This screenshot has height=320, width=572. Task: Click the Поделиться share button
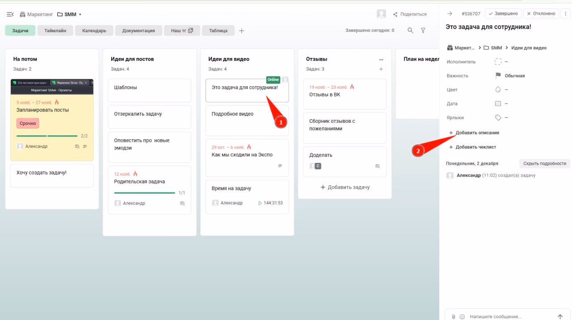click(410, 14)
